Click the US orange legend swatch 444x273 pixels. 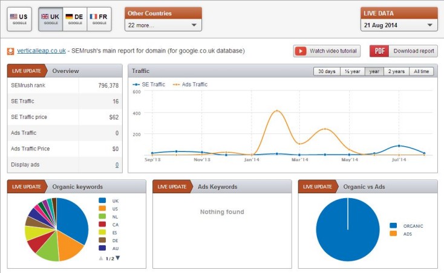coord(102,208)
